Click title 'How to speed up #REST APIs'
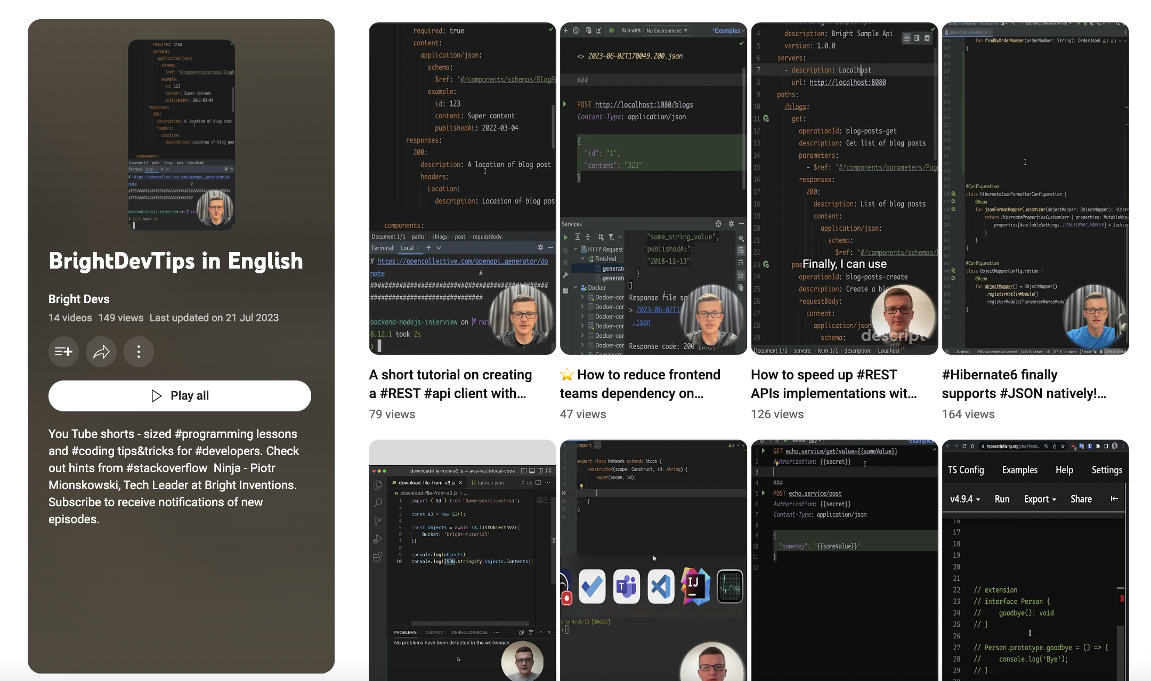1151x681 pixels. 834,384
